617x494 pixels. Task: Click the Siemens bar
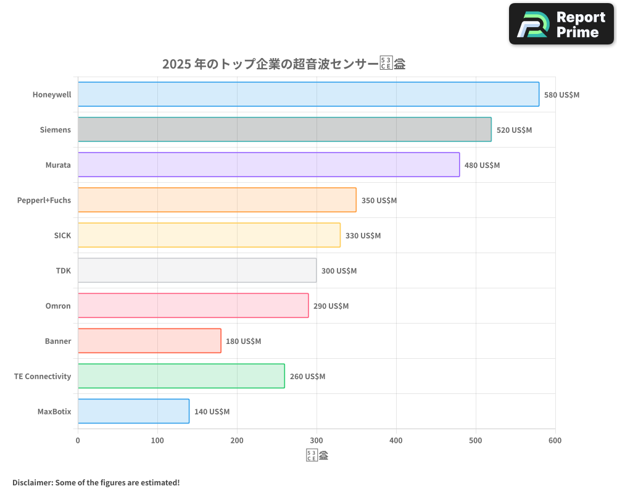click(x=283, y=130)
